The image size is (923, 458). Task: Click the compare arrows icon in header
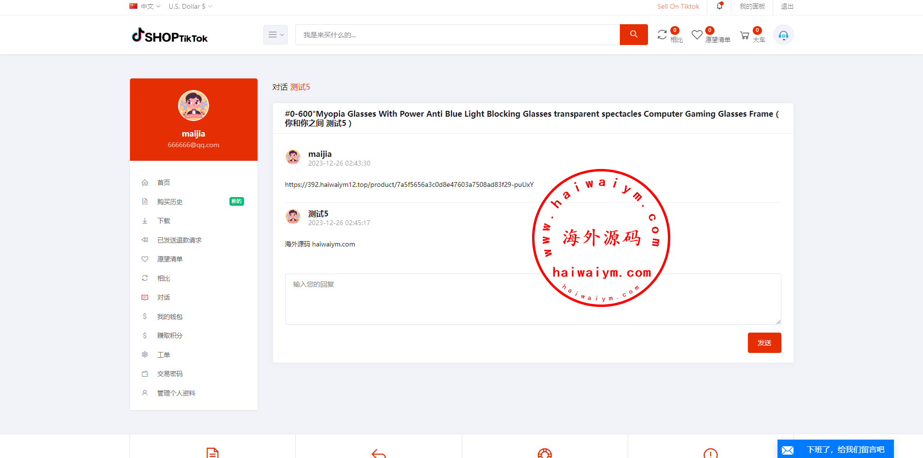click(662, 35)
